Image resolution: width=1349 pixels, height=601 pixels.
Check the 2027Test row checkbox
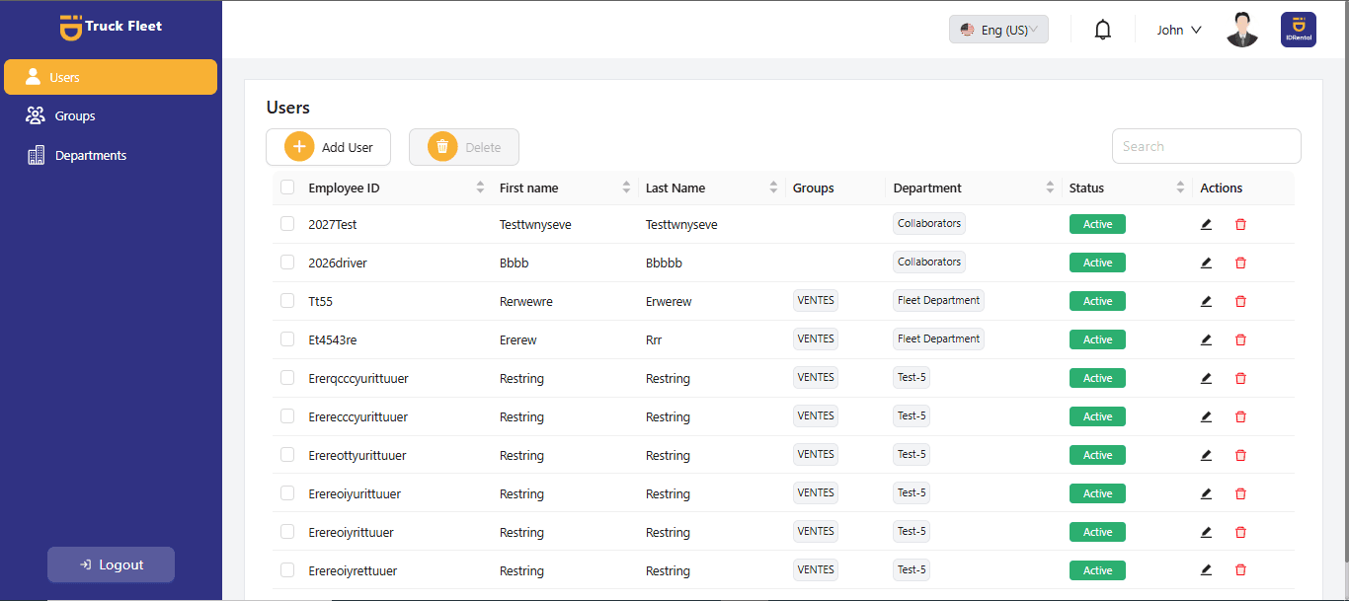287,224
